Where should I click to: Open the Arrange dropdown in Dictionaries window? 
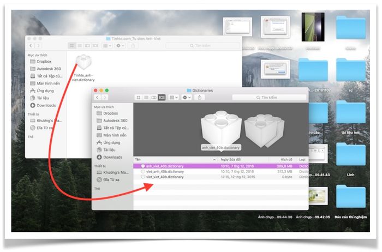click(174, 97)
